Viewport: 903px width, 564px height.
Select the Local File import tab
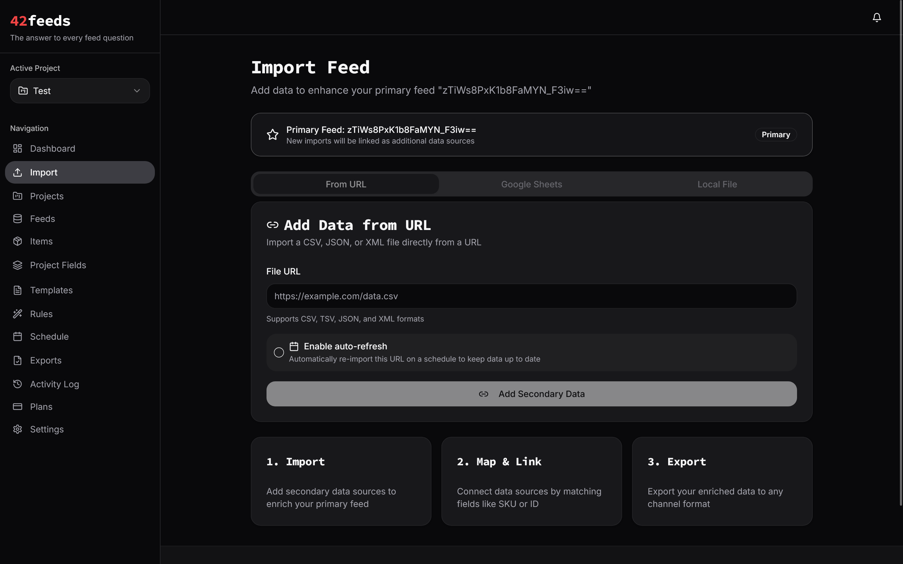click(717, 184)
